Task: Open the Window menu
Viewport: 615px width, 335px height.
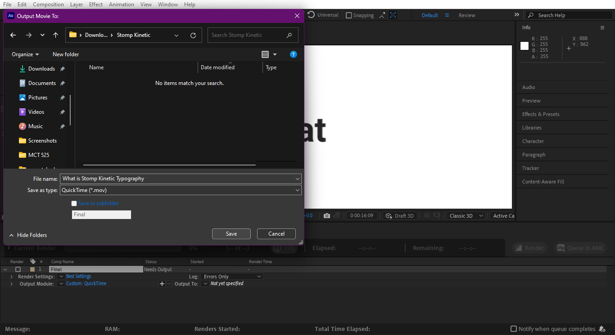Action: 168,4
